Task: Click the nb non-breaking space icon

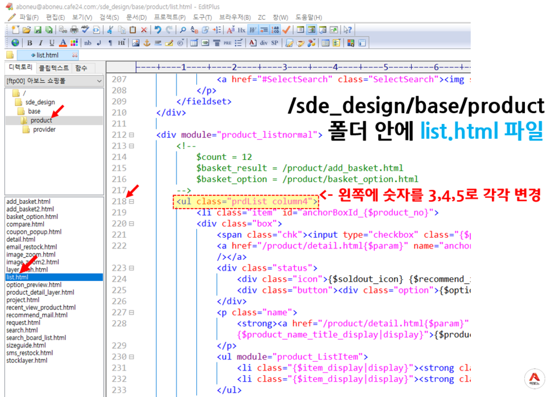Action: (88, 43)
